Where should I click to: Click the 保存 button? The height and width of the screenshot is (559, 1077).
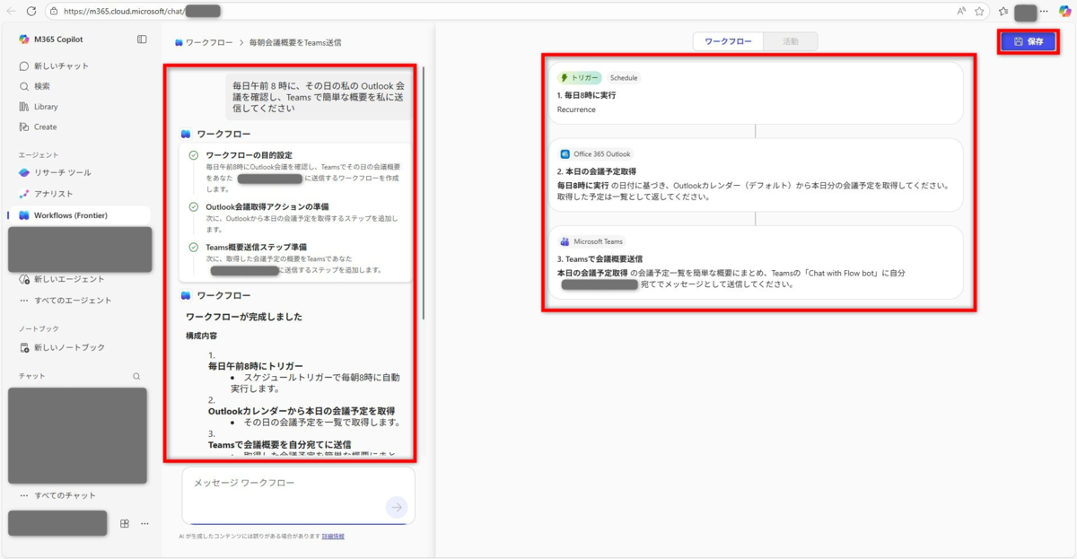click(x=1029, y=41)
